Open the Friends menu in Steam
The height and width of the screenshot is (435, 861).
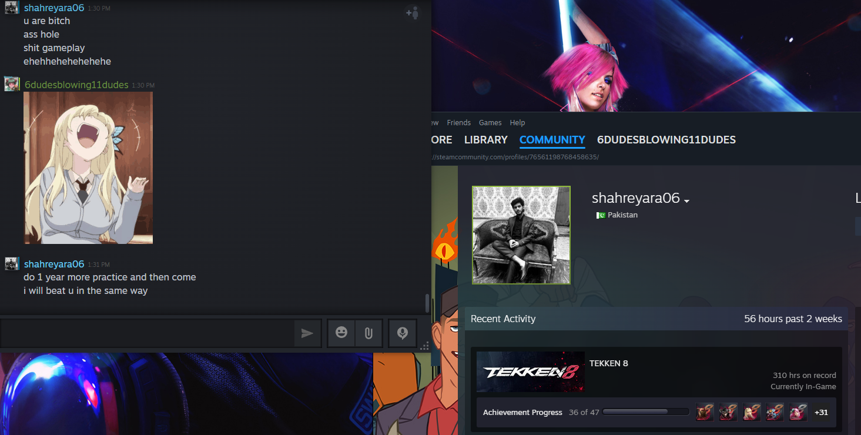click(458, 123)
